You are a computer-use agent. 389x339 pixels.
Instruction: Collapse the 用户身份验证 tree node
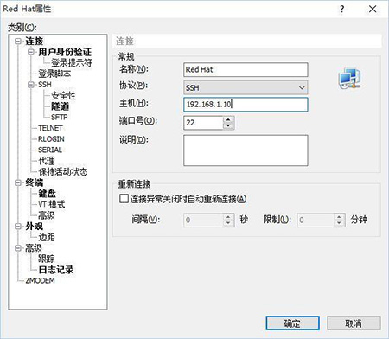coord(31,52)
